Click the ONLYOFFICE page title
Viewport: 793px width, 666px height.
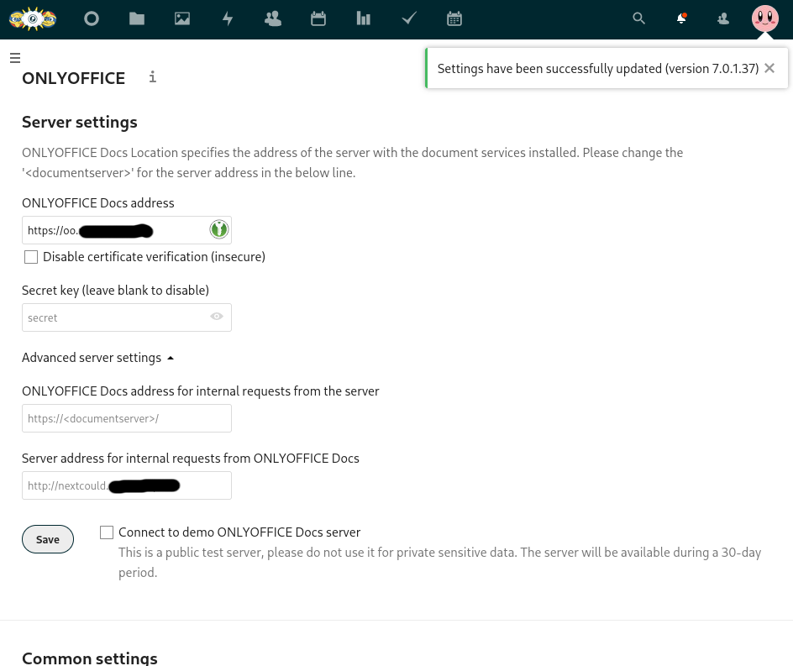pyautogui.click(x=73, y=78)
